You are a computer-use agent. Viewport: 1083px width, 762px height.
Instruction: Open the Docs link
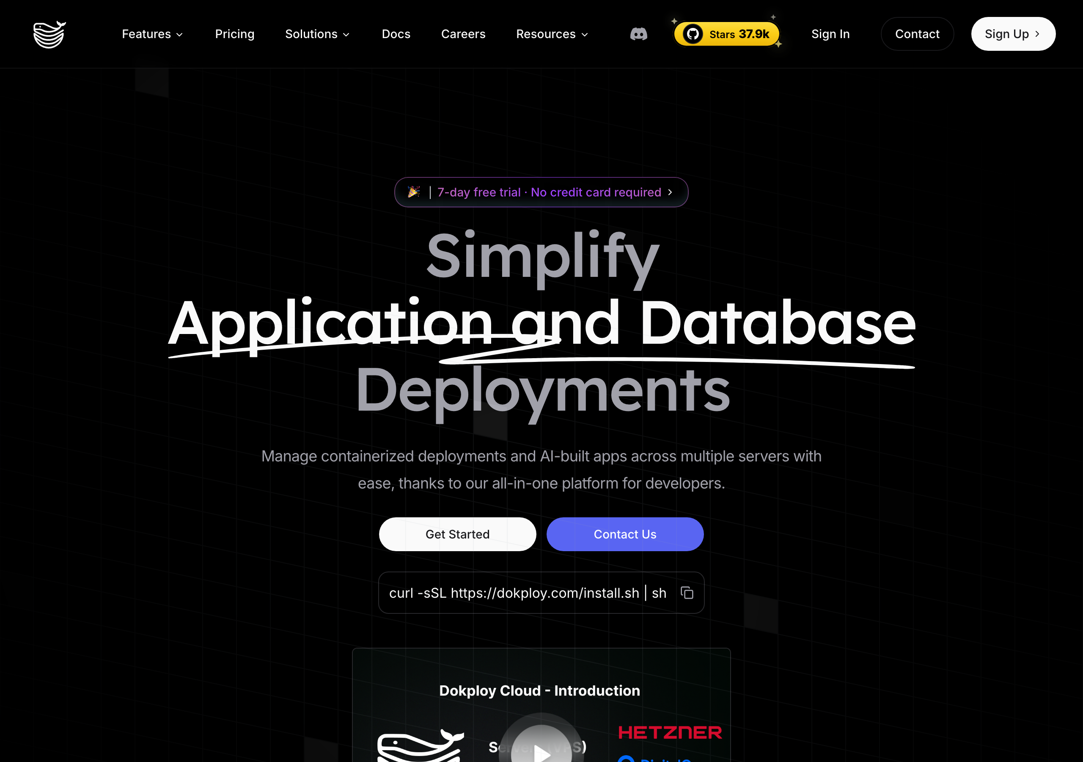pos(396,34)
